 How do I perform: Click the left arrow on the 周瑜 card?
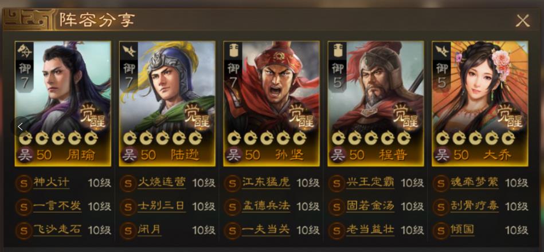[x=20, y=127]
